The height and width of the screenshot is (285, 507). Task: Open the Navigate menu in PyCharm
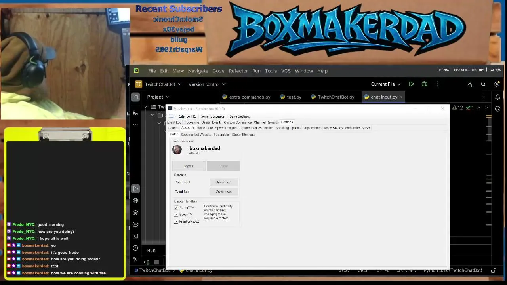click(198, 71)
